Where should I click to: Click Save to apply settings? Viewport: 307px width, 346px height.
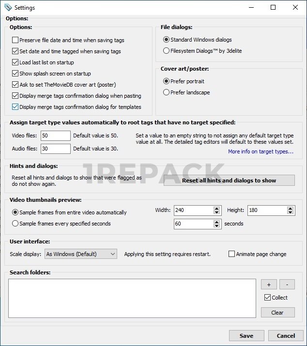pyautogui.click(x=246, y=336)
